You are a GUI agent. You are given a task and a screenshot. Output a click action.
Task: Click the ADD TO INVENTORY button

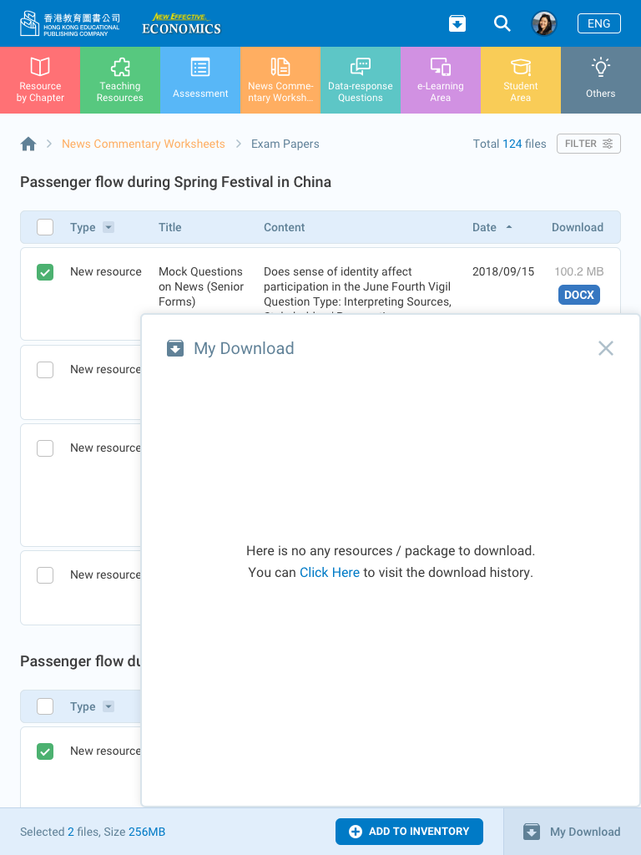[409, 832]
